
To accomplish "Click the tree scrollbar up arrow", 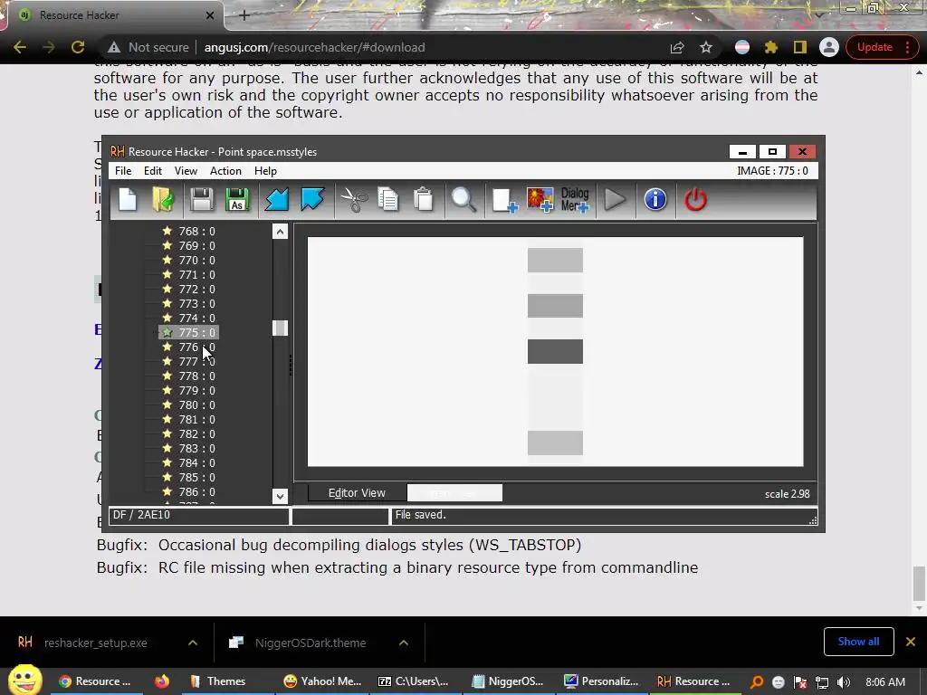I will coord(281,232).
